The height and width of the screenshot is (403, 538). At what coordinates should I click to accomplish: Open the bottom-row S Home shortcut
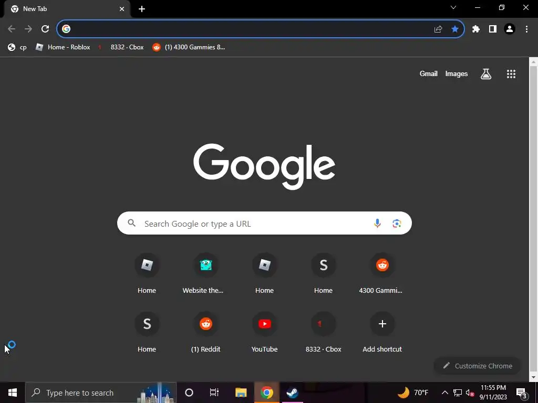pos(147,333)
